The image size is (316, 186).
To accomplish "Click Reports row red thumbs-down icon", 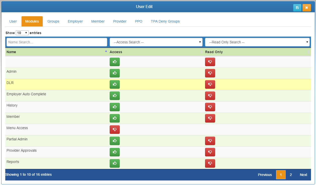I will (210, 163).
